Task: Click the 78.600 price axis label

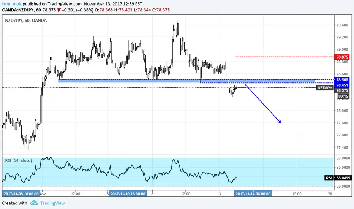Action: click(342, 74)
